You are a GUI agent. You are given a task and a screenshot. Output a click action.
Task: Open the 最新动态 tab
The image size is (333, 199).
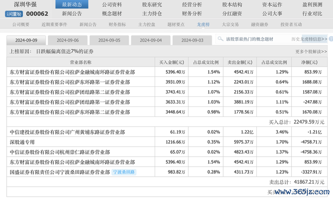72,4
